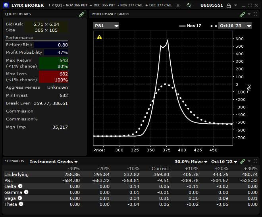Click the green link icon in Scenarios

pyautogui.click(x=242, y=161)
